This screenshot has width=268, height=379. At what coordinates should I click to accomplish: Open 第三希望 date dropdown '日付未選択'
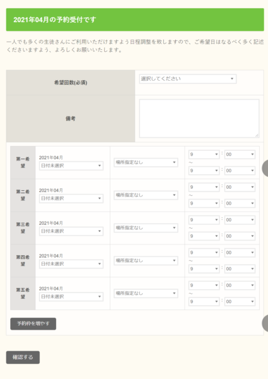[71, 231]
